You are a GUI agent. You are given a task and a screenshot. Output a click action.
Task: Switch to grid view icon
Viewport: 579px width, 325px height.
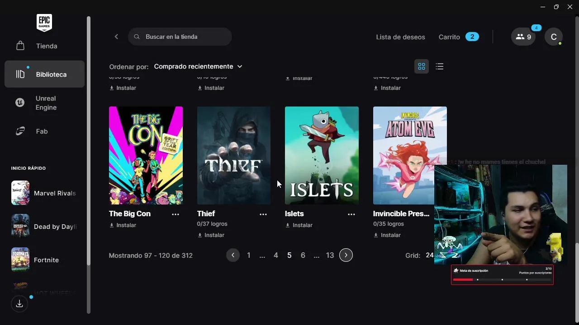pos(422,66)
